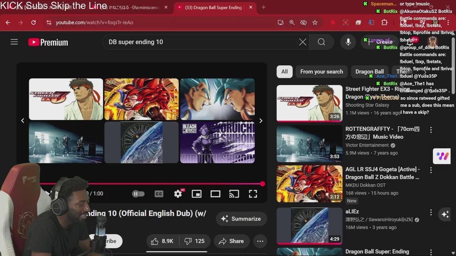Select the All filter chip
The image size is (456, 256).
[x=285, y=71]
